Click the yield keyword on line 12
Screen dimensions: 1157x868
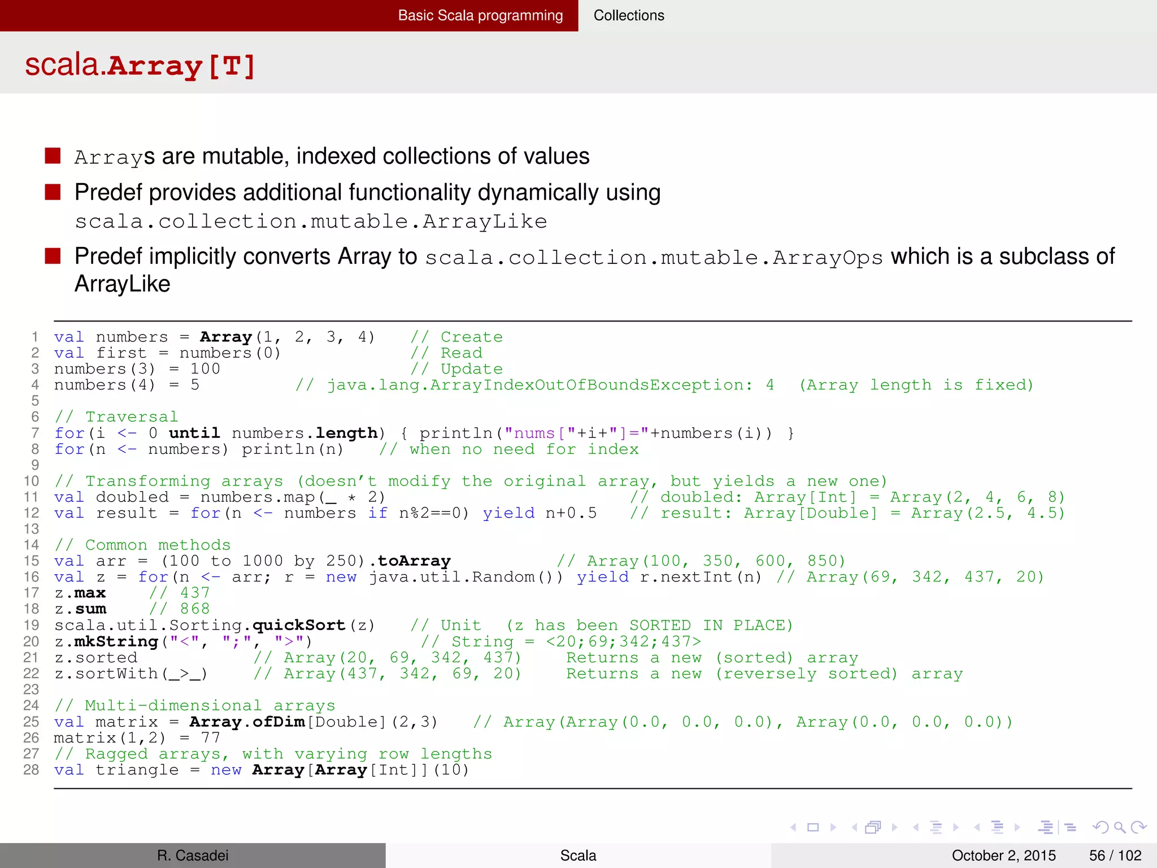(508, 514)
